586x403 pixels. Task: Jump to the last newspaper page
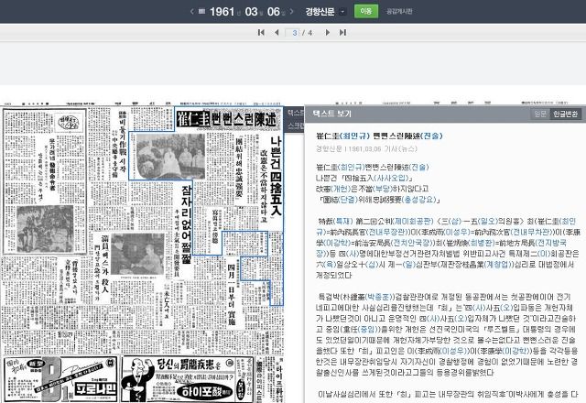tap(342, 33)
